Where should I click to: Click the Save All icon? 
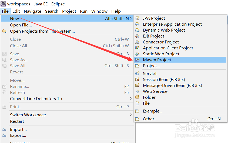pyautogui.click(x=4, y=66)
